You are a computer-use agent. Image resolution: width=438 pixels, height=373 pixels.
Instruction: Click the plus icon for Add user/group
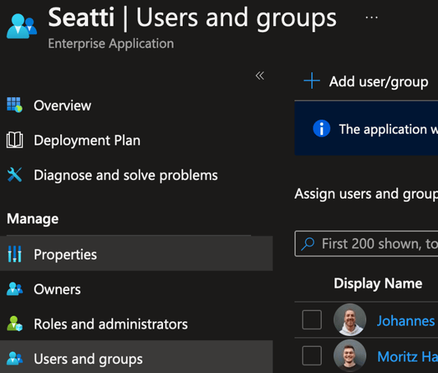click(x=312, y=80)
